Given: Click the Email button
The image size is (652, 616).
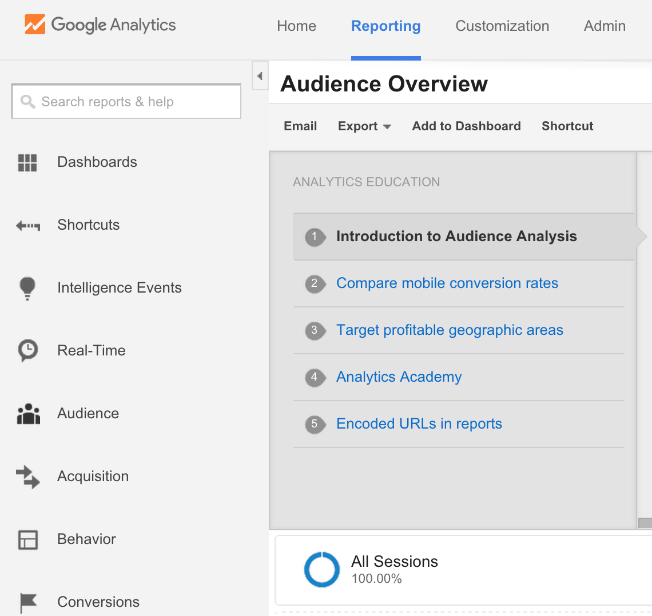Looking at the screenshot, I should (300, 126).
